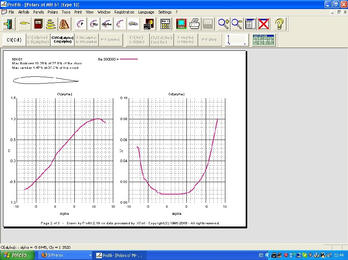
Task: Open the polar data table icon
Action: 264,40
